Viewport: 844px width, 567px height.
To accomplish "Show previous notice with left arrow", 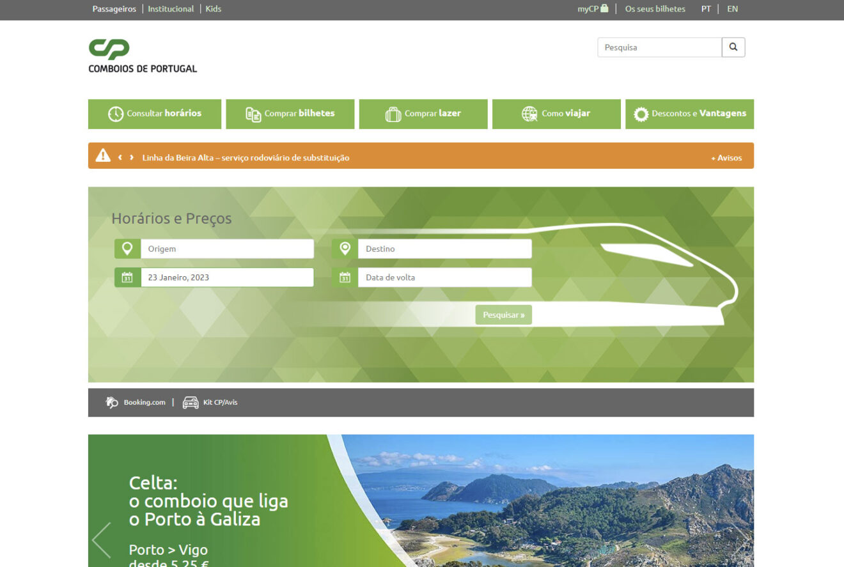I will [120, 157].
